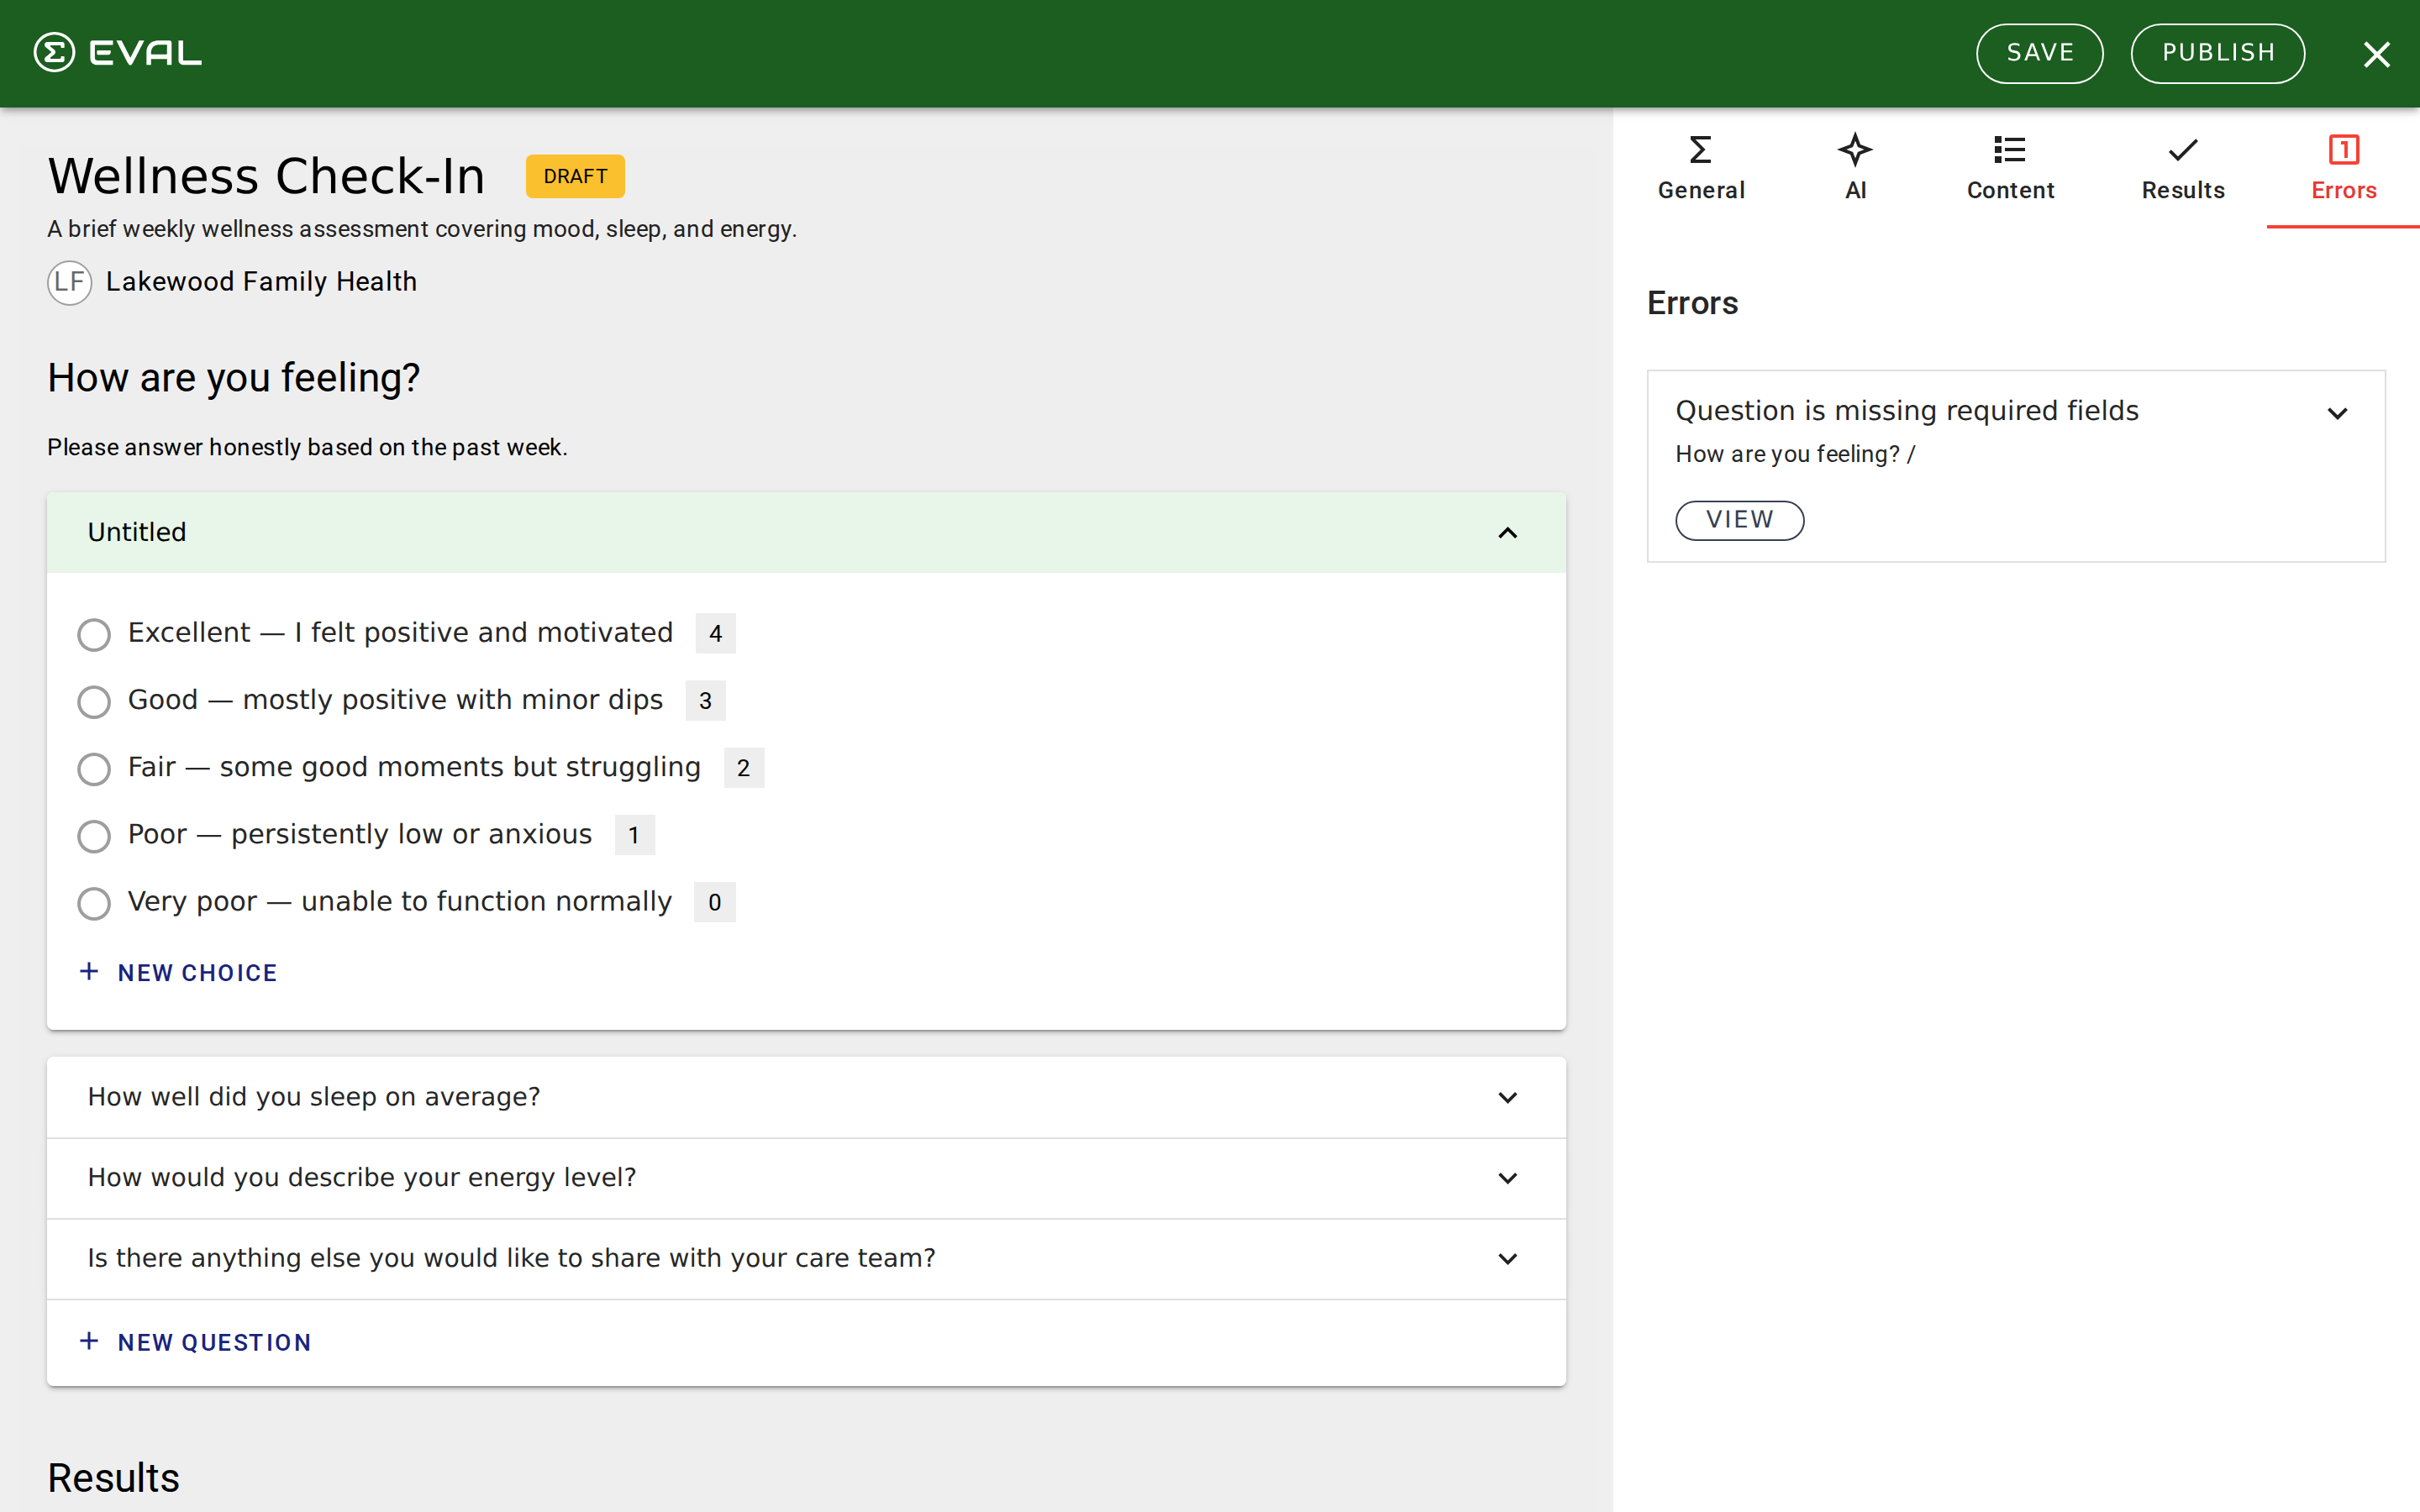Click the DRAFT status badge
The height and width of the screenshot is (1512, 2420).
[x=575, y=176]
